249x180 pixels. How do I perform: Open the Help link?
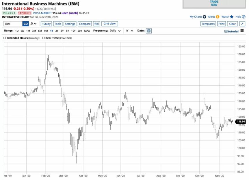coord(238,17)
